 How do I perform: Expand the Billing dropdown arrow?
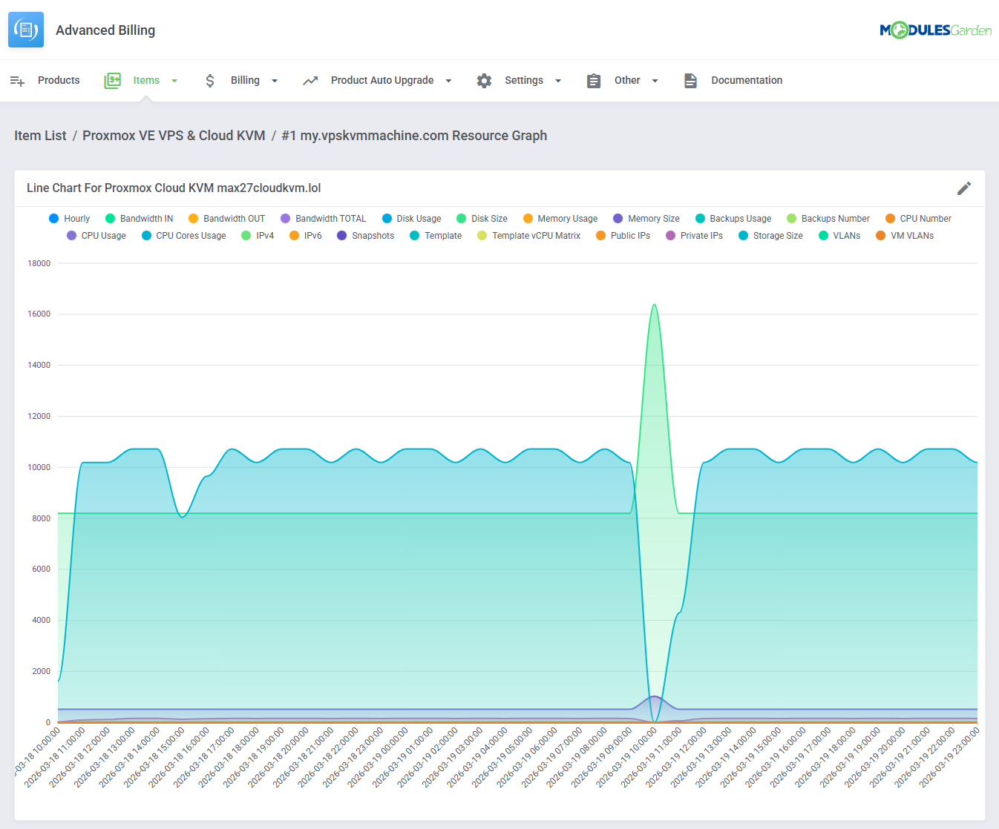[x=275, y=81]
